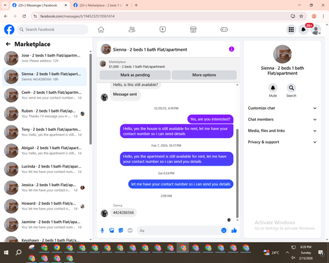Choose a GIF icon
The image size is (329, 263).
pyautogui.click(x=130, y=230)
